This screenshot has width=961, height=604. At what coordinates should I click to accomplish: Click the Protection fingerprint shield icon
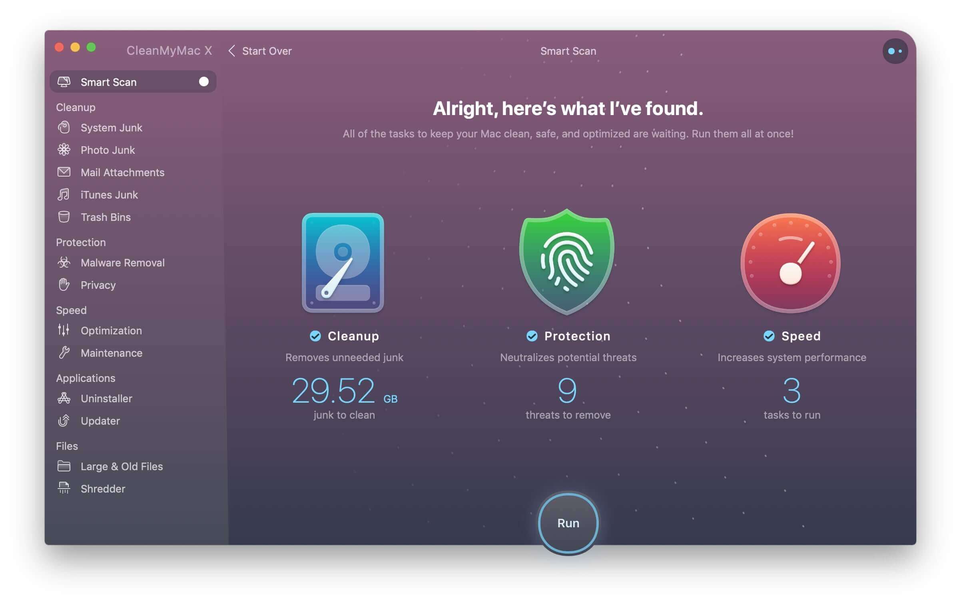click(568, 262)
